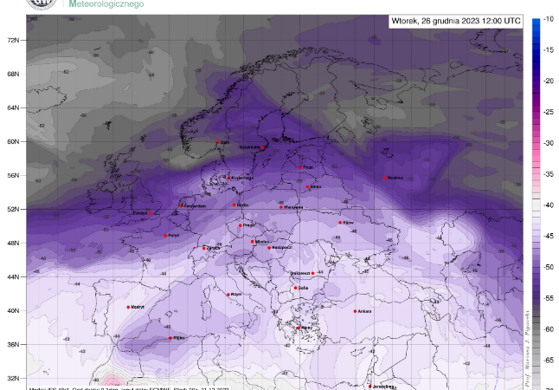Click the Bukareszt city marker
This screenshot has height=390, width=559.
pyautogui.click(x=312, y=273)
